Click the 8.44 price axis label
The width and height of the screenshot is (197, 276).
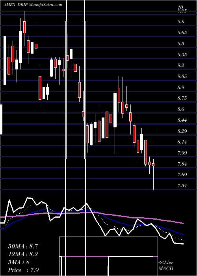pos(182,120)
